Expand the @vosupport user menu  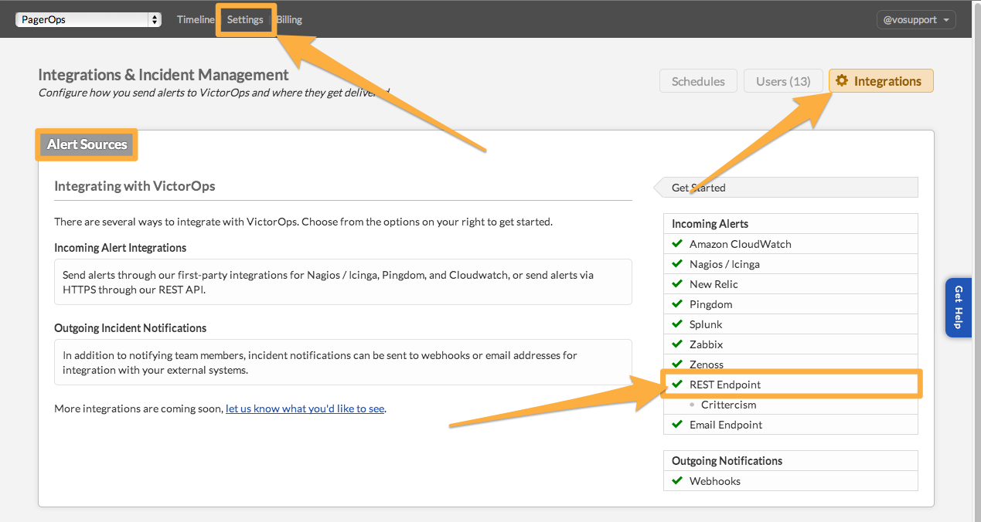(916, 20)
